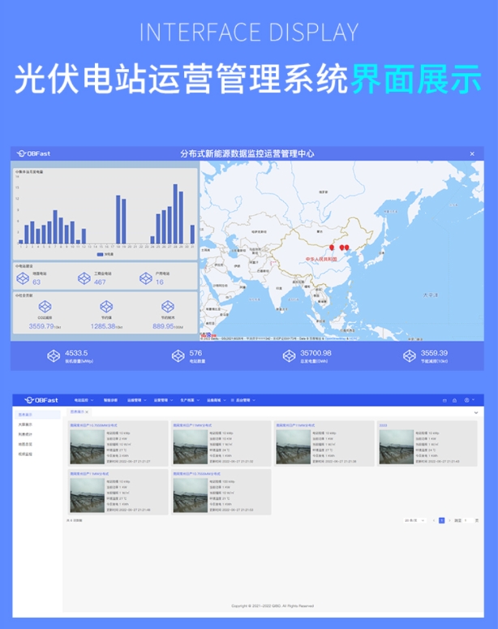Go to next page with right arrow
498x629 pixels.
(x=449, y=520)
